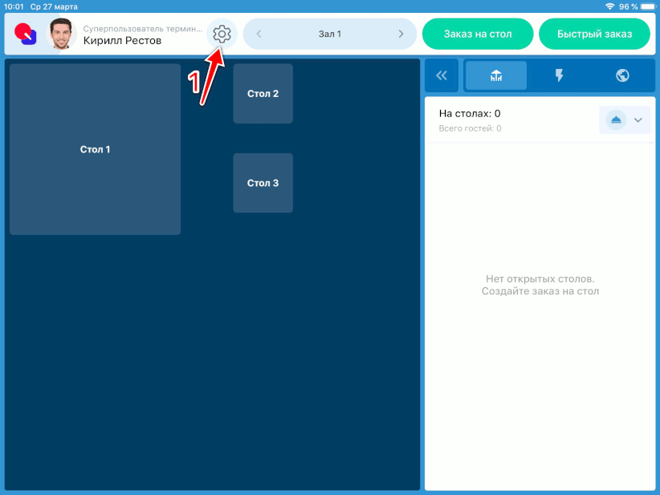The height and width of the screenshot is (495, 660).
Task: Click the Wi-Fi status icon
Action: click(609, 6)
